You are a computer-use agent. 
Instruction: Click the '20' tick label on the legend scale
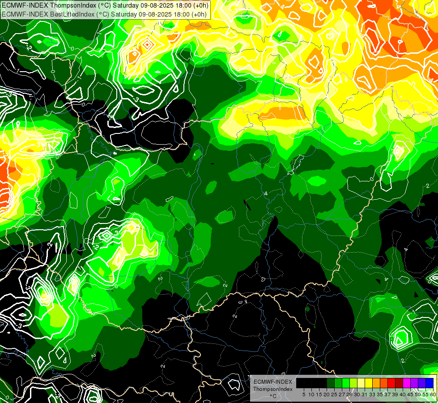[x=327, y=394]
